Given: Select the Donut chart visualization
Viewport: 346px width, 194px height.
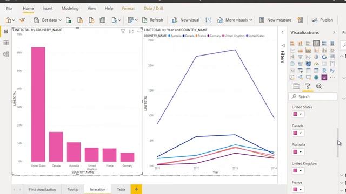Looking at the screenshot, I should click(x=324, y=57).
